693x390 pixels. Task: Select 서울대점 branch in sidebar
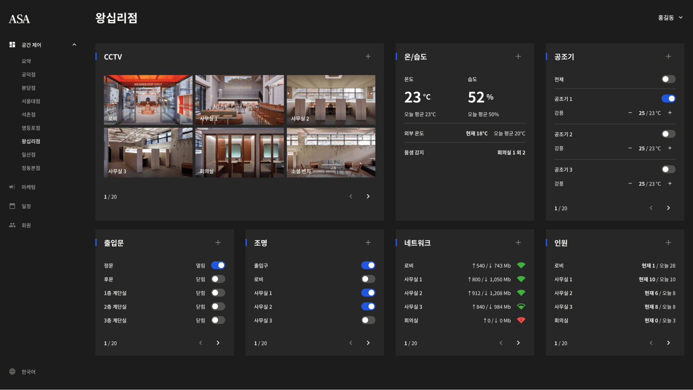coord(31,101)
